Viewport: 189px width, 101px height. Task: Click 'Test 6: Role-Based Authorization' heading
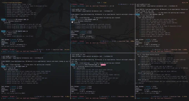click(148, 55)
